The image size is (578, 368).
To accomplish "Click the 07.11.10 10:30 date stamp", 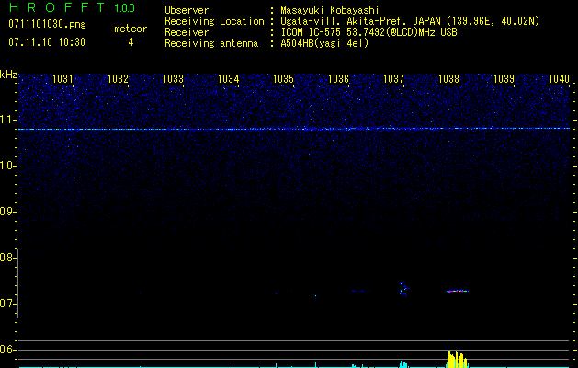I will click(46, 42).
